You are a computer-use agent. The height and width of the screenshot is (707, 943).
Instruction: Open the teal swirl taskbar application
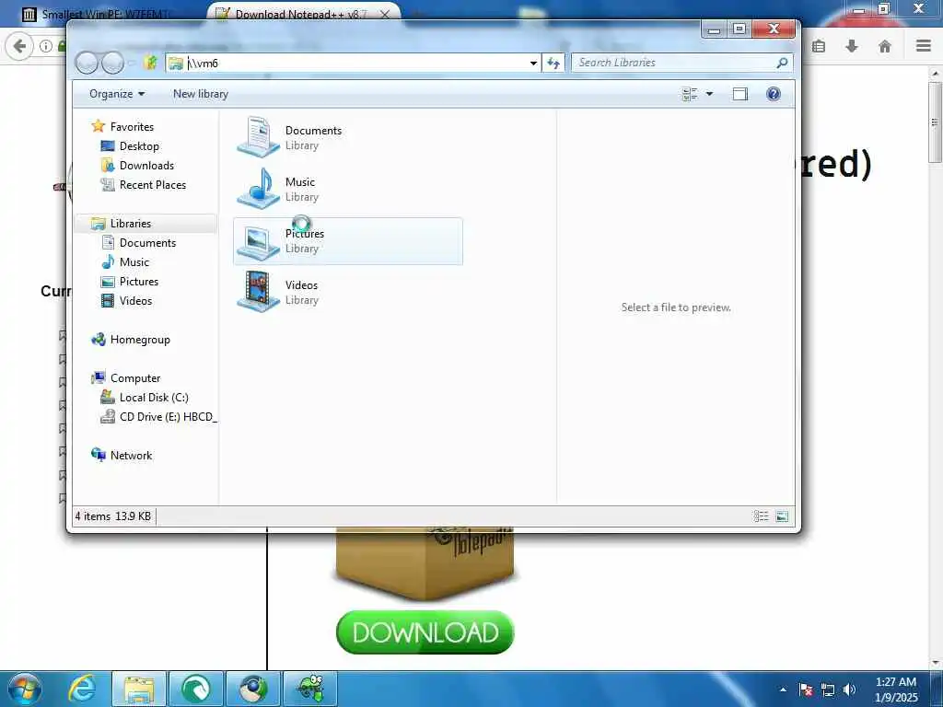tap(196, 689)
